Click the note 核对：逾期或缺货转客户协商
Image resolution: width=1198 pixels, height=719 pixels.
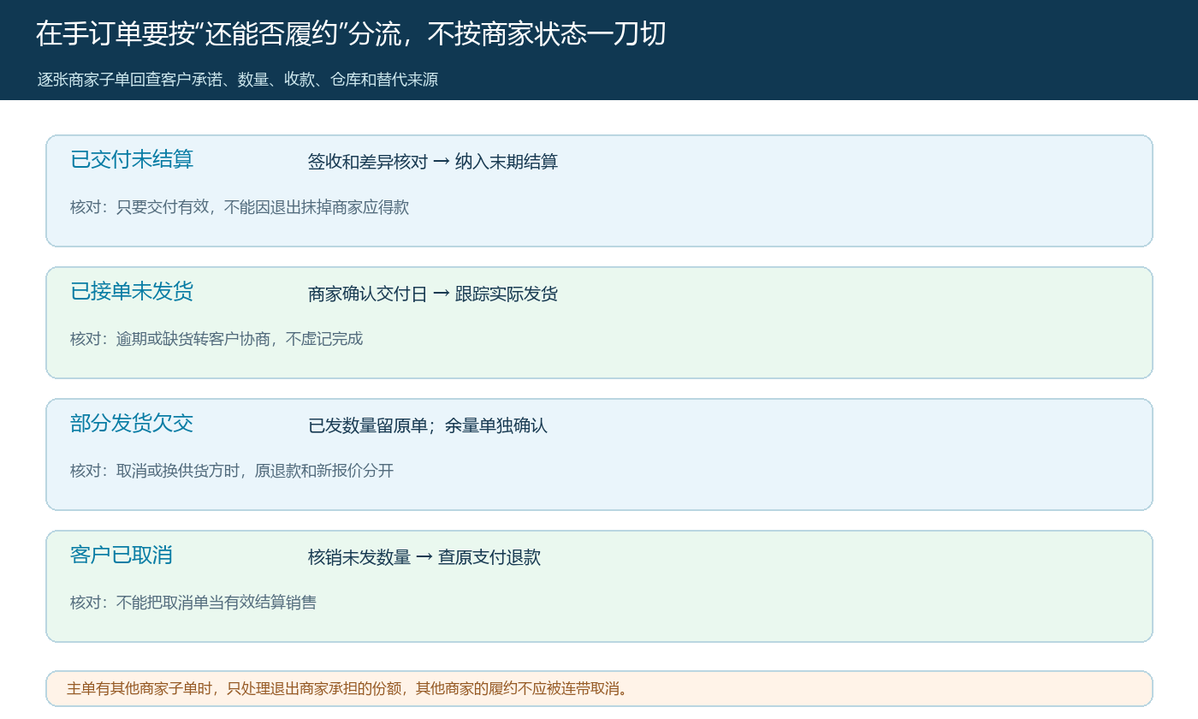(216, 339)
